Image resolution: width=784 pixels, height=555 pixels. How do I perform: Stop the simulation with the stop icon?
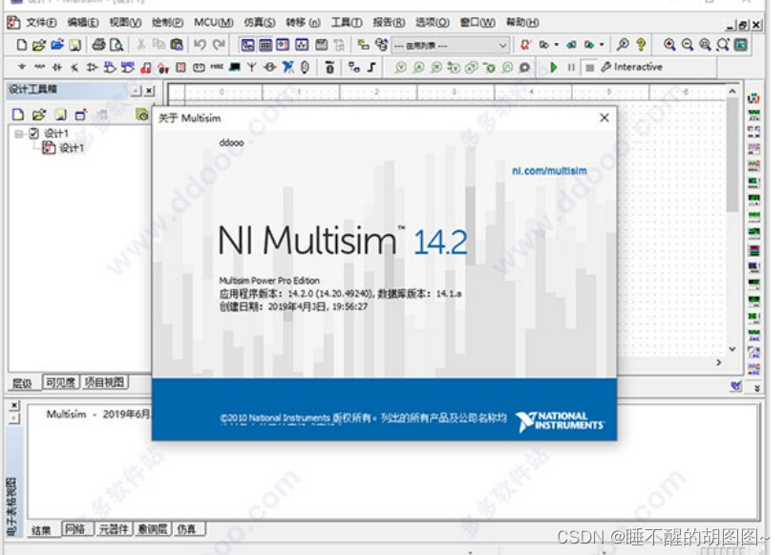pos(590,67)
